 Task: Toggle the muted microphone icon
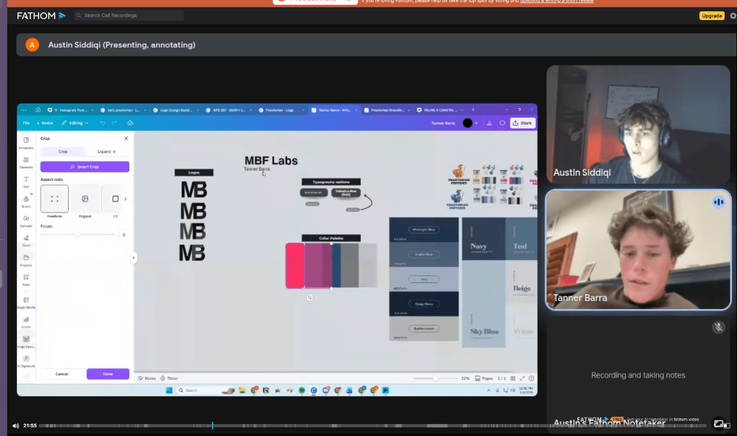pos(718,327)
